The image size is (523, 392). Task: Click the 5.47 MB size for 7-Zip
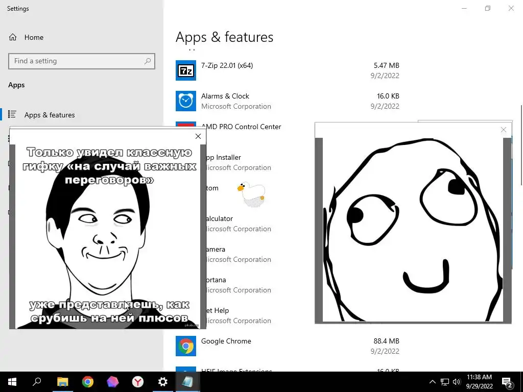pyautogui.click(x=386, y=65)
